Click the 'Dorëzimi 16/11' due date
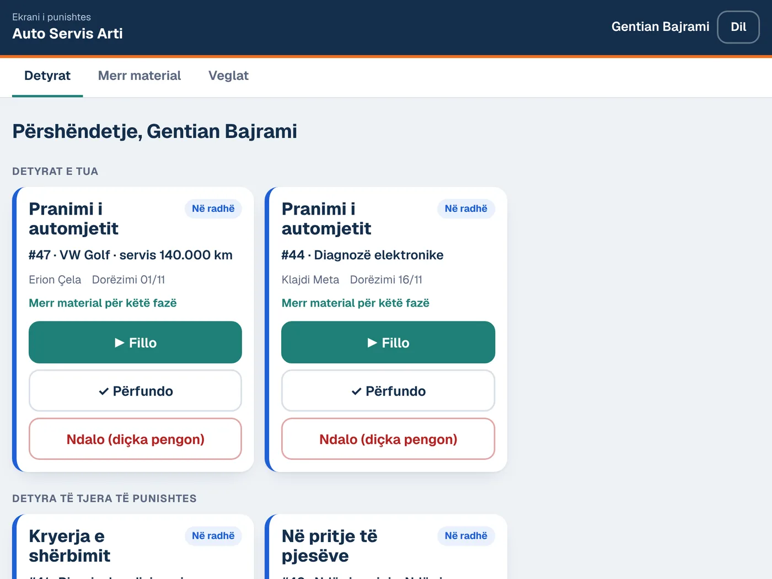 tap(386, 280)
